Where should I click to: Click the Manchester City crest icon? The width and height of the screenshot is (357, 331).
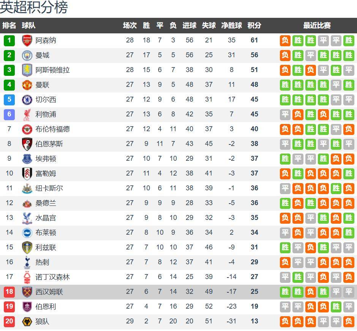point(27,55)
